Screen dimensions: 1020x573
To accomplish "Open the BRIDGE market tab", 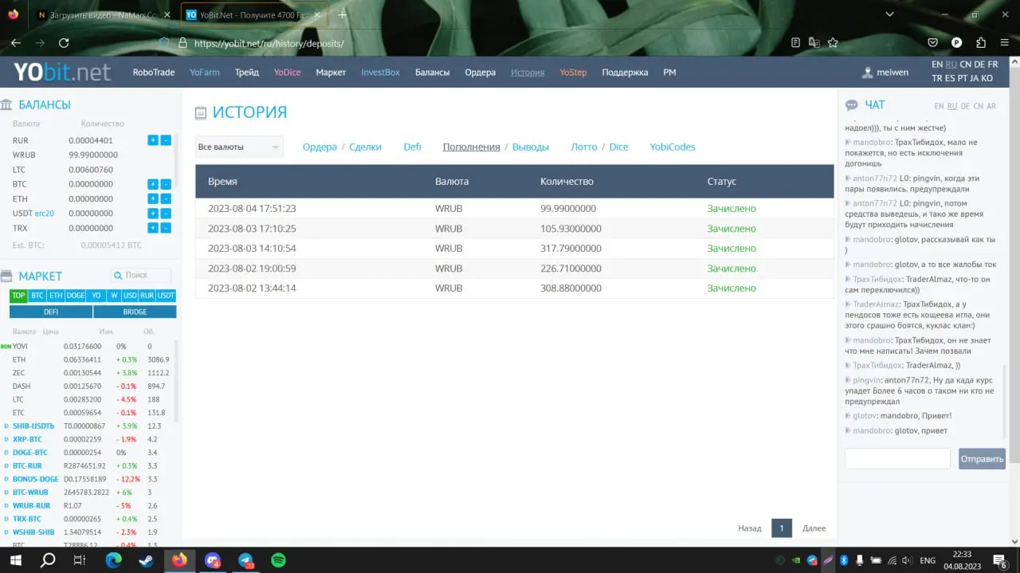I will (135, 312).
